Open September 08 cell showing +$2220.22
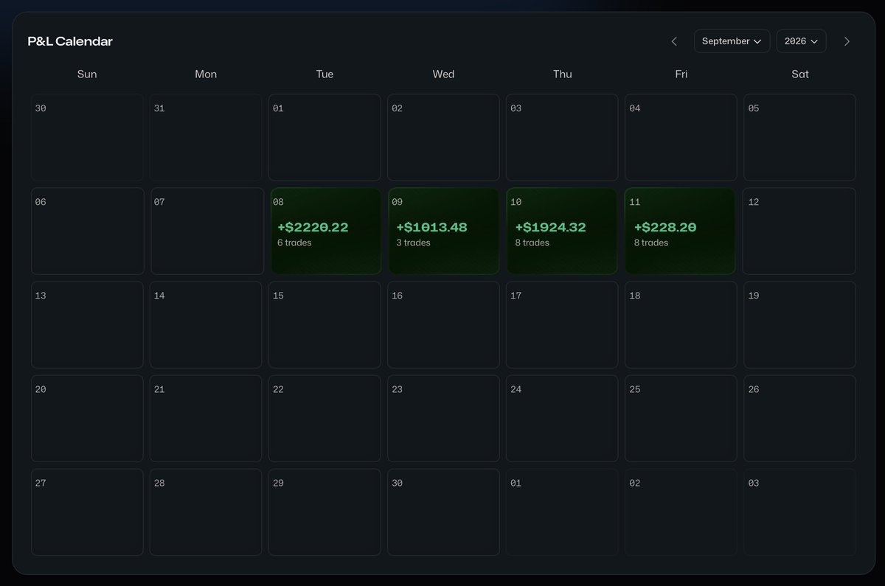 click(x=325, y=231)
